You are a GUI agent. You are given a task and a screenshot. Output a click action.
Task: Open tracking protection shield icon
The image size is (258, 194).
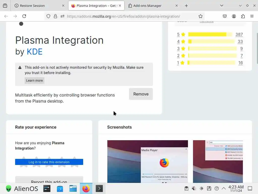(x=48, y=16)
